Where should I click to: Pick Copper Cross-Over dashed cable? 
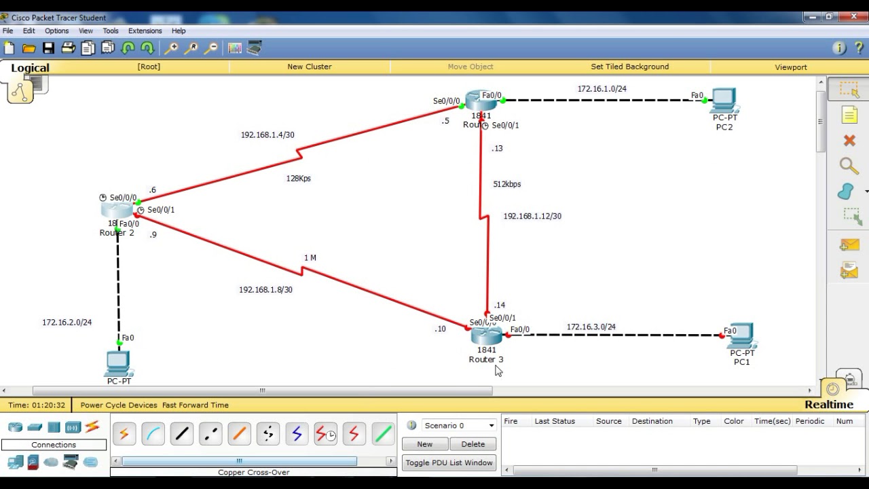point(210,433)
